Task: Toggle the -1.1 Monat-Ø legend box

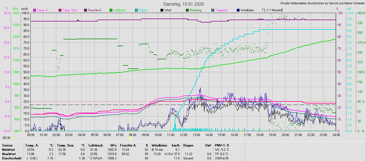Action: pyautogui.click(x=264, y=10)
